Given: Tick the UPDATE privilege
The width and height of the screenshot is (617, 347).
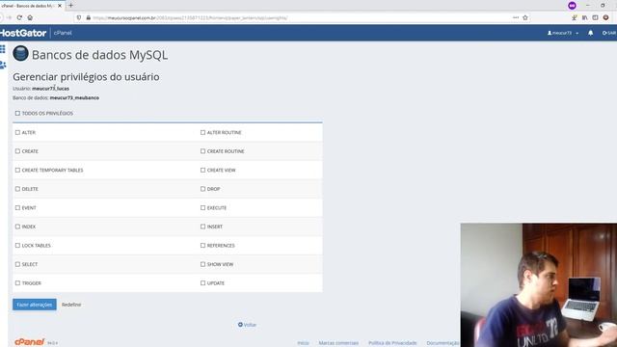Looking at the screenshot, I should [202, 282].
